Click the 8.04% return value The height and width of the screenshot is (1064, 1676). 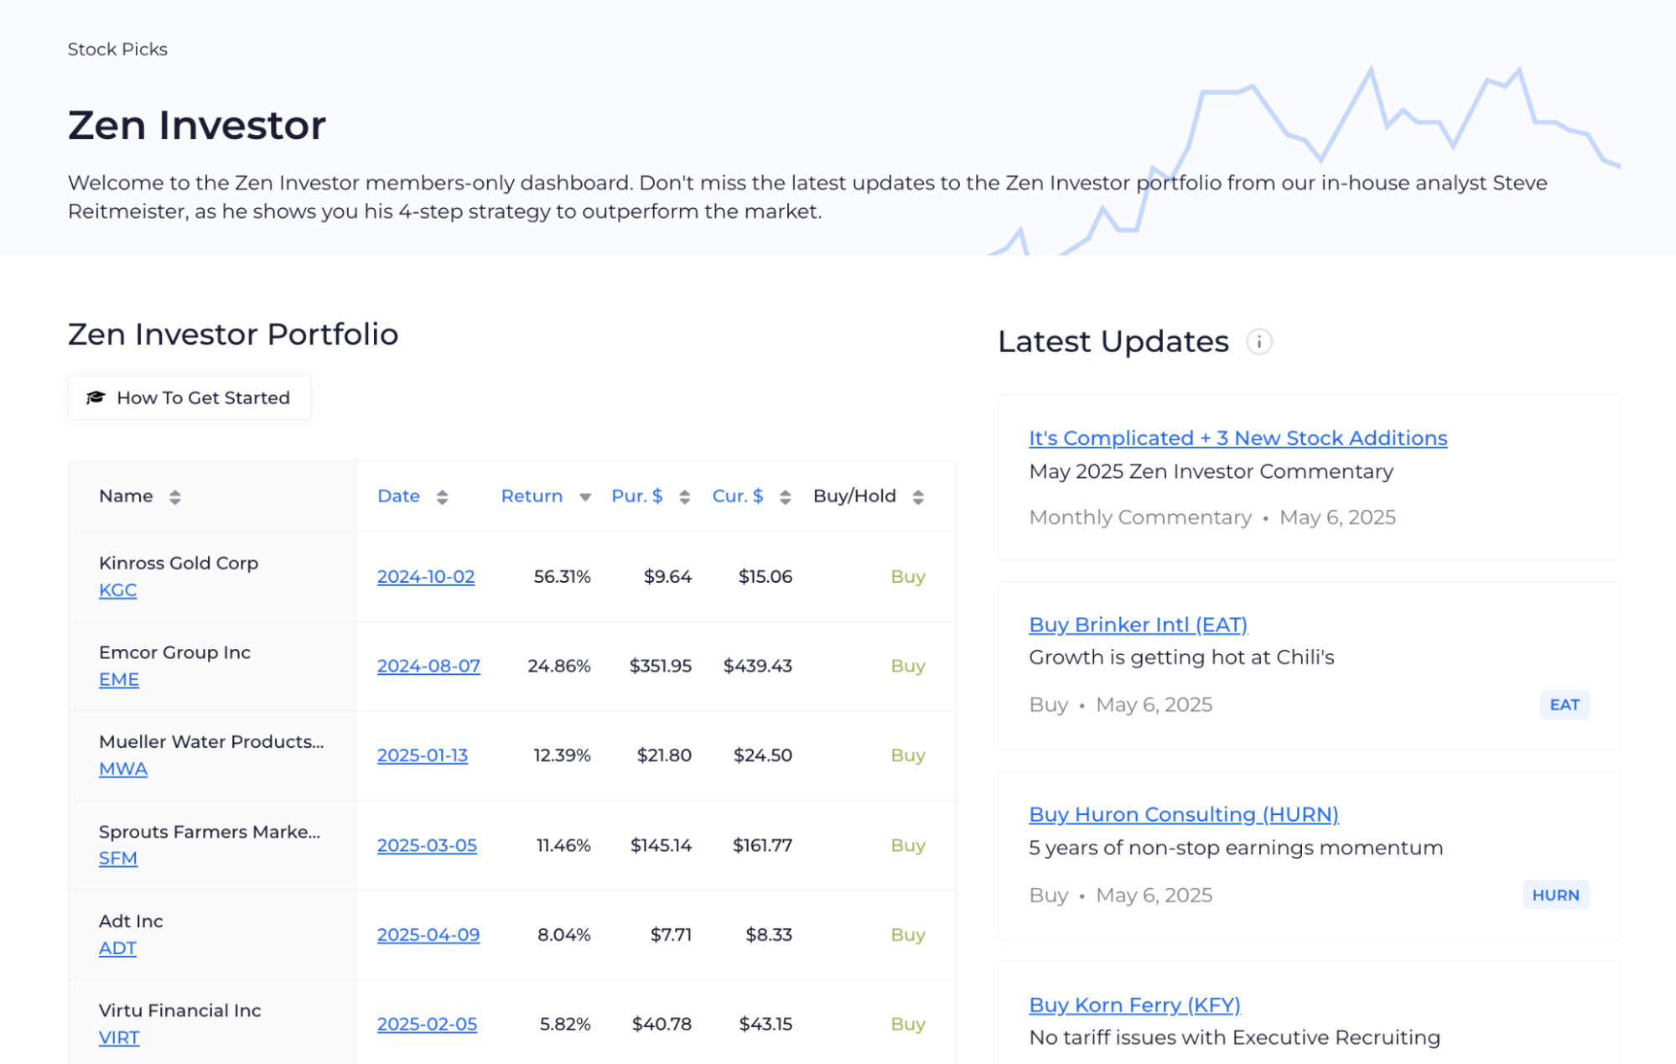(x=564, y=935)
